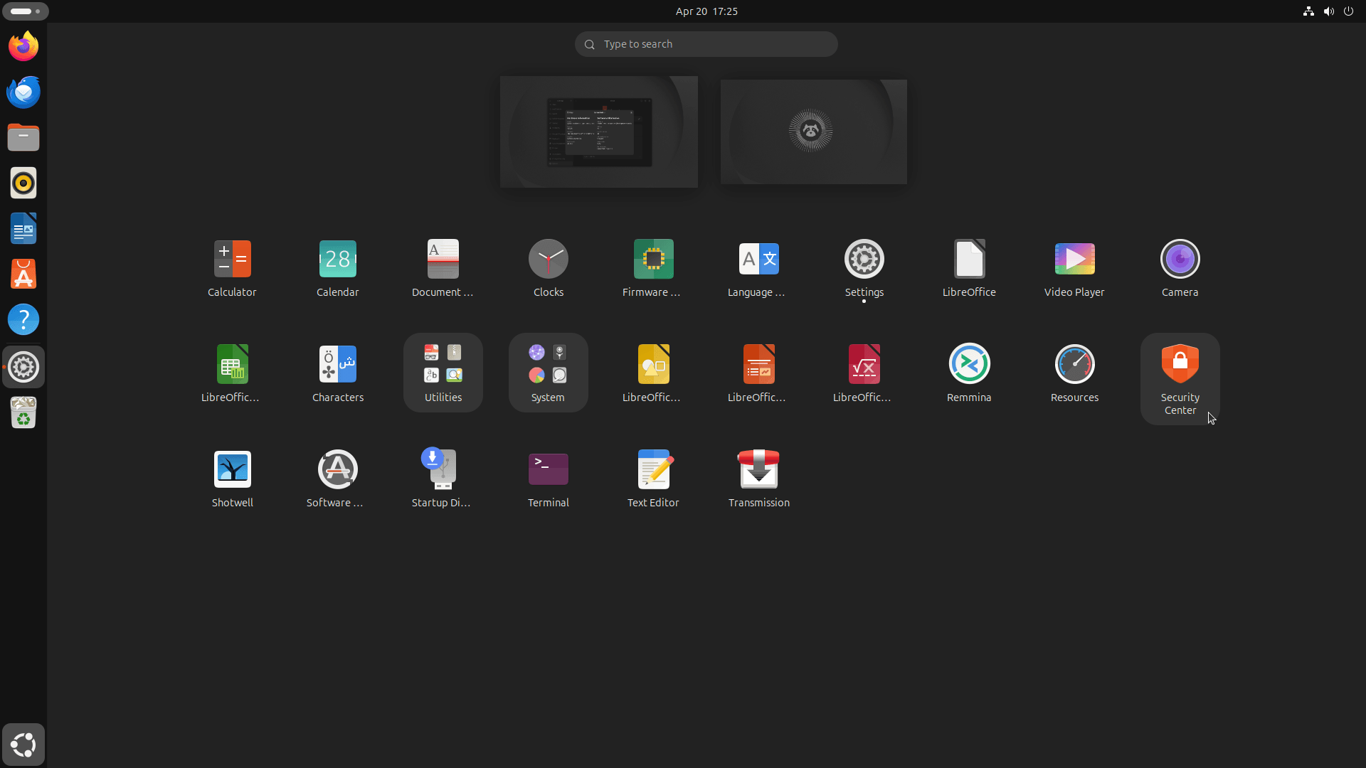
Task: Open the Security Center app
Action: pos(1179,363)
